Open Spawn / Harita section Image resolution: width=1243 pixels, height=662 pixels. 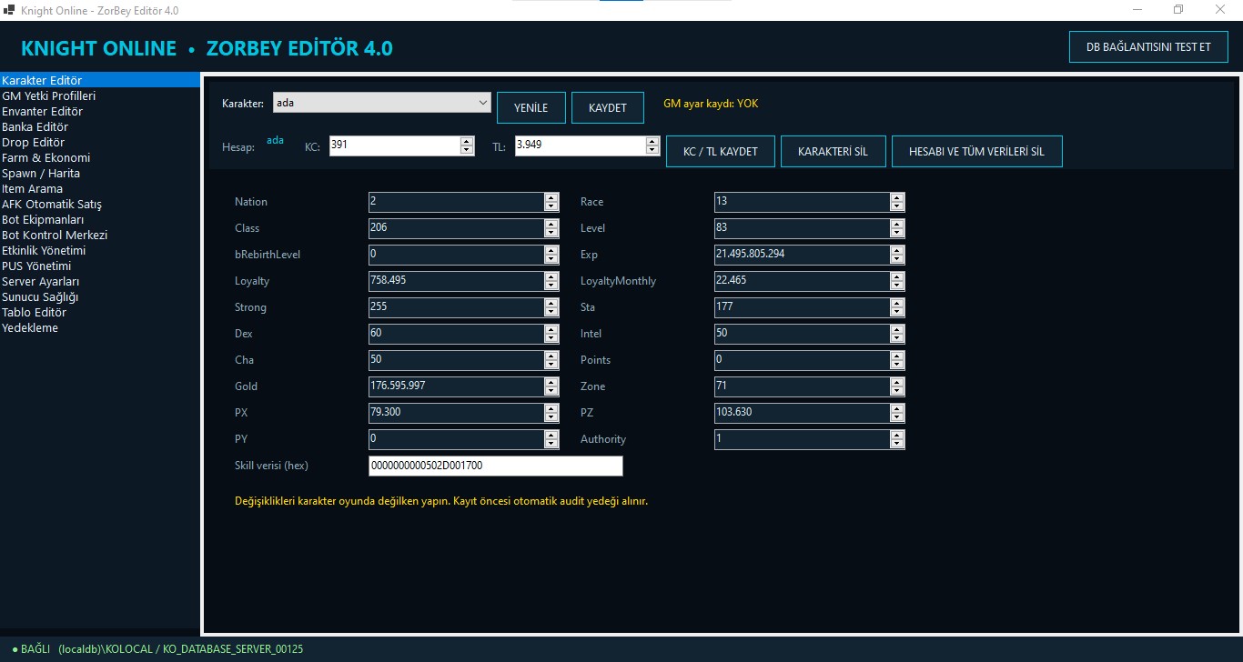100,174
